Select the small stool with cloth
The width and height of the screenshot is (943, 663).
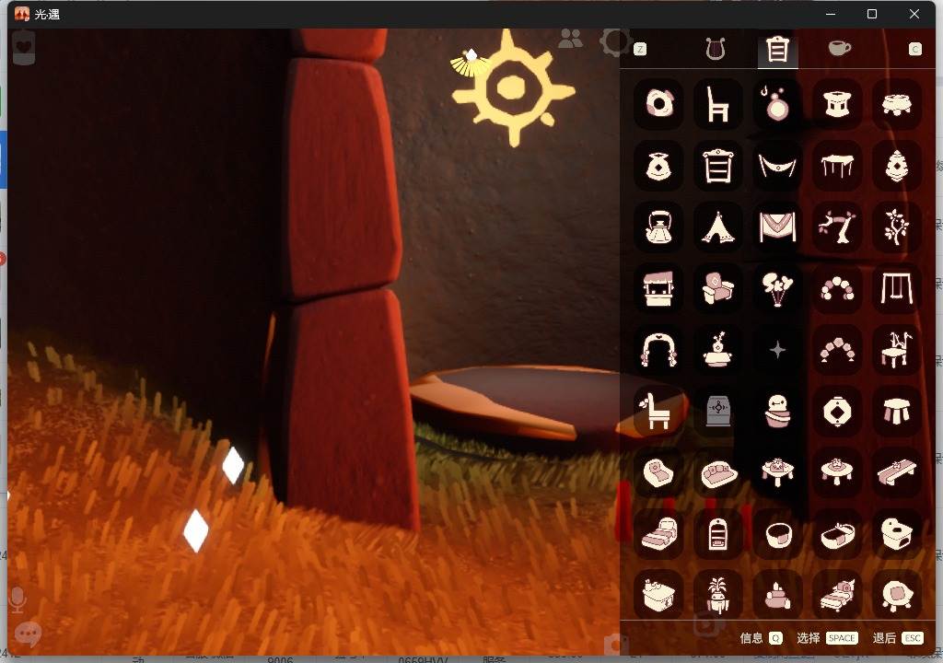point(896,412)
